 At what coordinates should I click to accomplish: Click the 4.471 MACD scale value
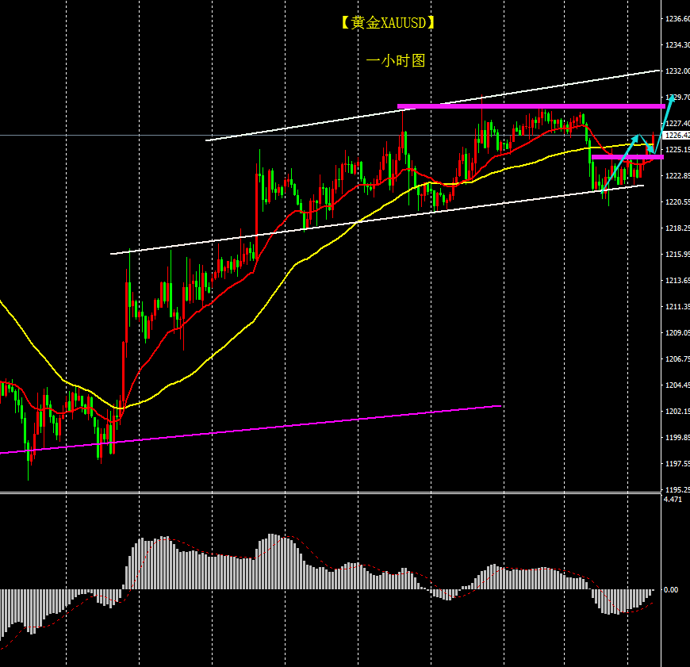click(x=672, y=500)
